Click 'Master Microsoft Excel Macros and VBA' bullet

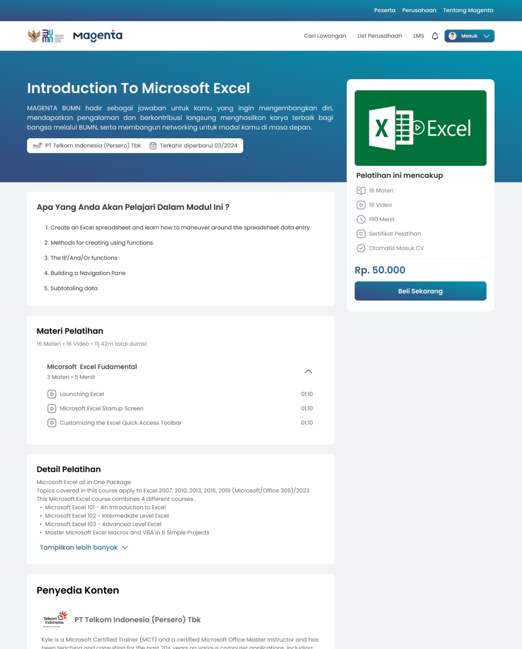point(127,532)
